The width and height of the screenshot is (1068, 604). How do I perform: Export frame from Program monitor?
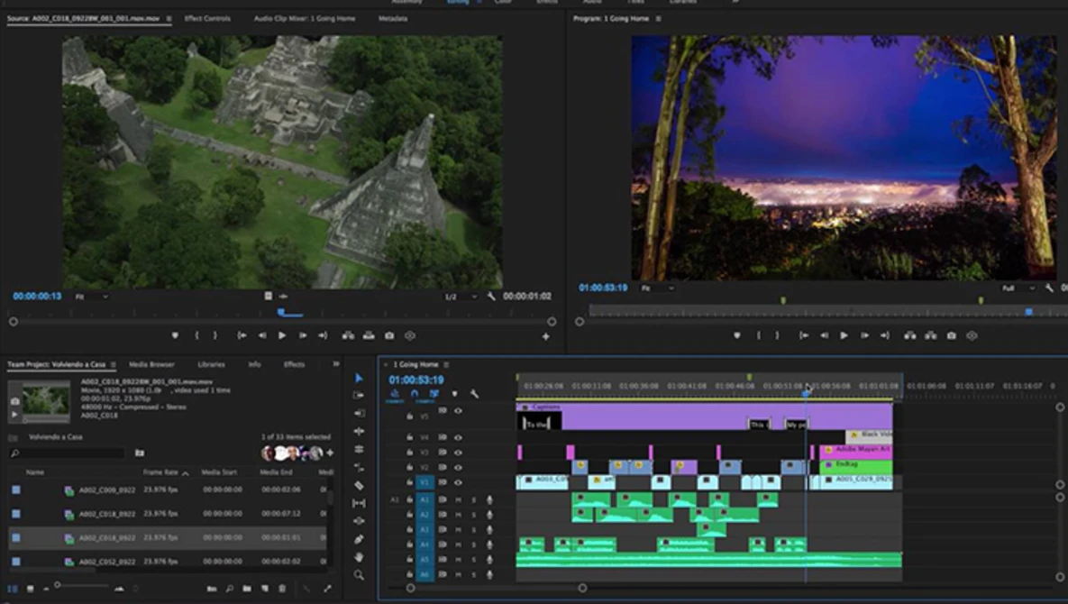952,335
